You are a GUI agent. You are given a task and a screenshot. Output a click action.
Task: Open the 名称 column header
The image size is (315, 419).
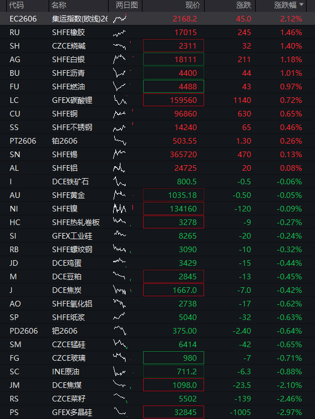click(x=59, y=5)
